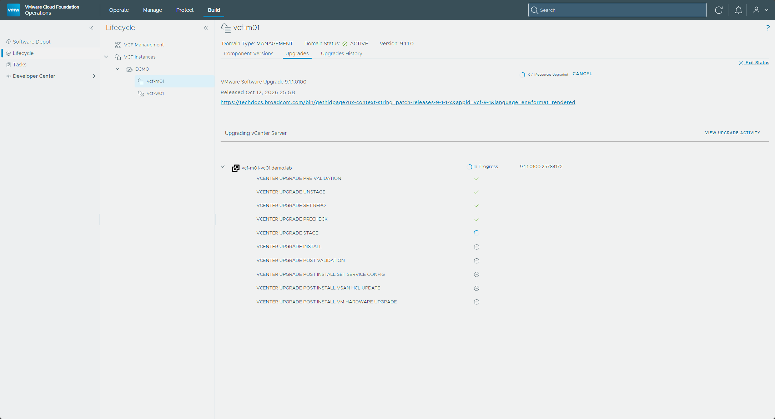Click the VMware Software Upgrade 9.1.1.0100 title
The image size is (775, 419).
point(263,82)
